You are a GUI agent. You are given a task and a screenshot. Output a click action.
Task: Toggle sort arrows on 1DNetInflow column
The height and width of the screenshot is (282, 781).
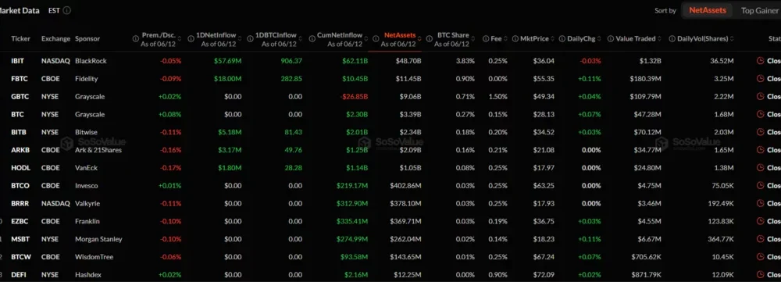coord(239,39)
